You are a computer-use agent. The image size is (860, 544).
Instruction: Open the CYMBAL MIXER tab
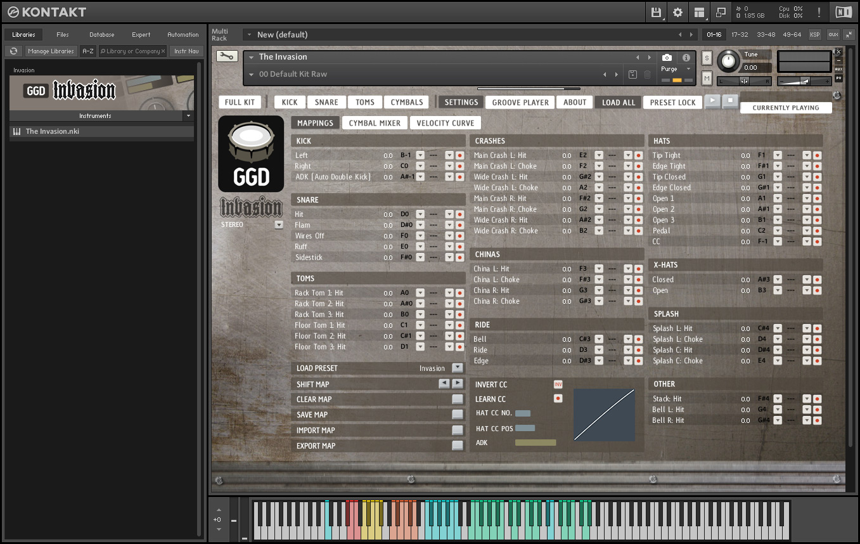[x=375, y=123]
